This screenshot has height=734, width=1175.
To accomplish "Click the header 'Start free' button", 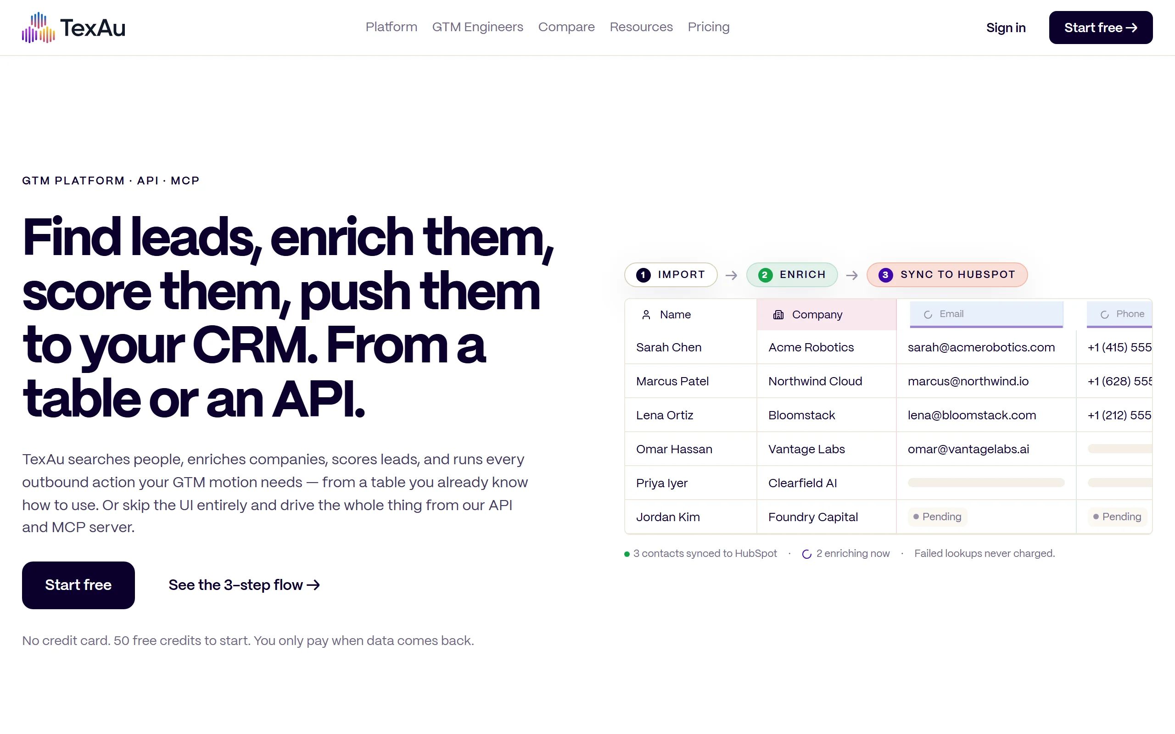I will 1101,28.
